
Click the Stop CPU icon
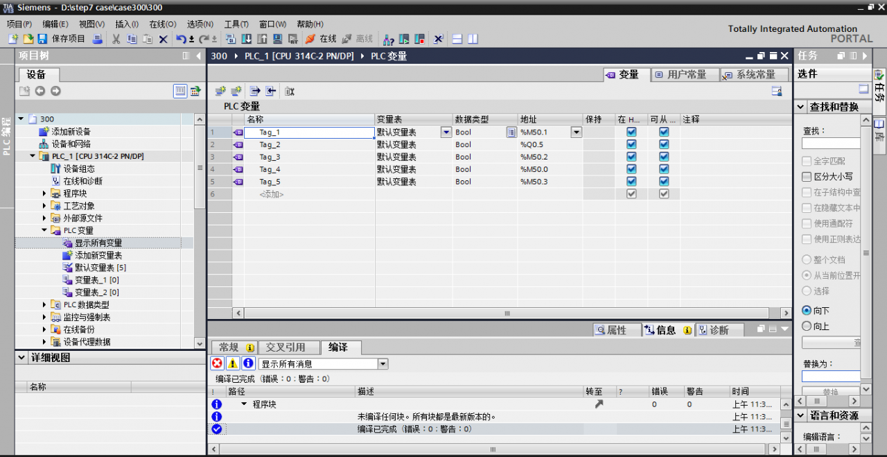419,39
